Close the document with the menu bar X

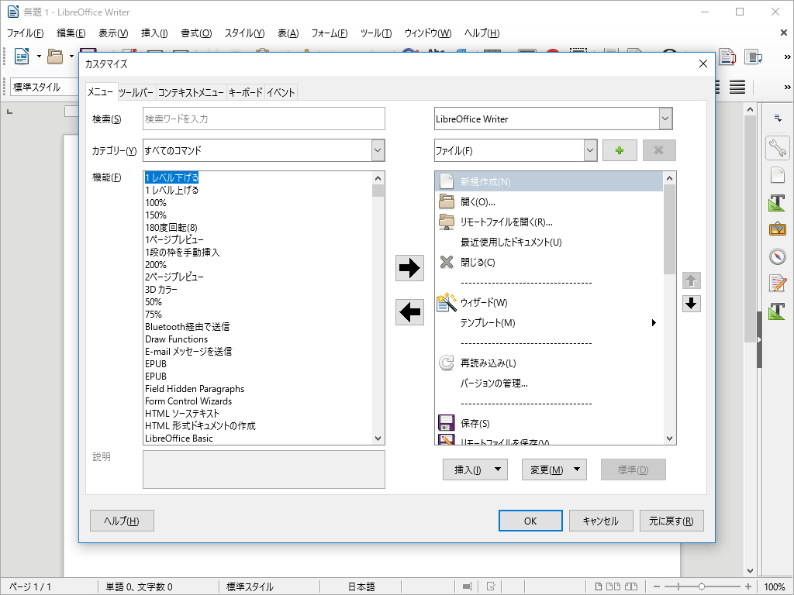(783, 33)
